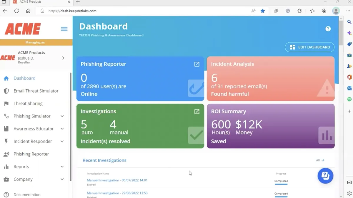353x198 pixels.
Task: Open Outlook icon in Edge sidebar
Action: click(x=349, y=88)
